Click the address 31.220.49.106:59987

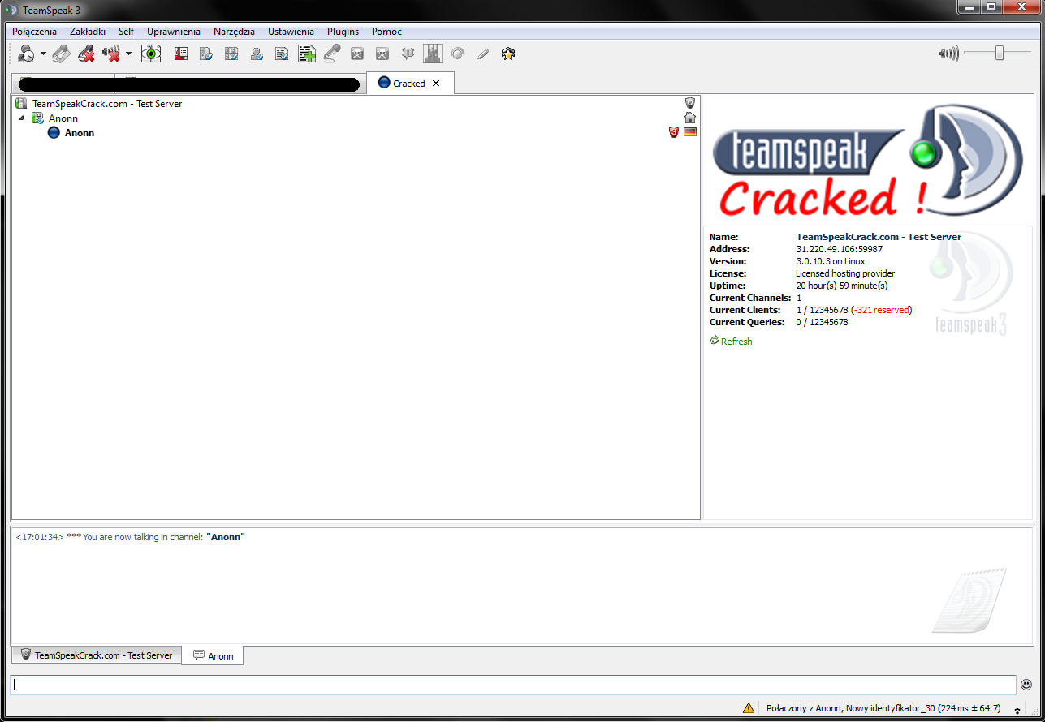click(x=839, y=249)
